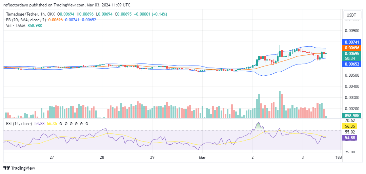Click the +0.00001 (+0.14%) change value
Image resolution: width=366 pixels, height=174 pixels.
pos(150,14)
